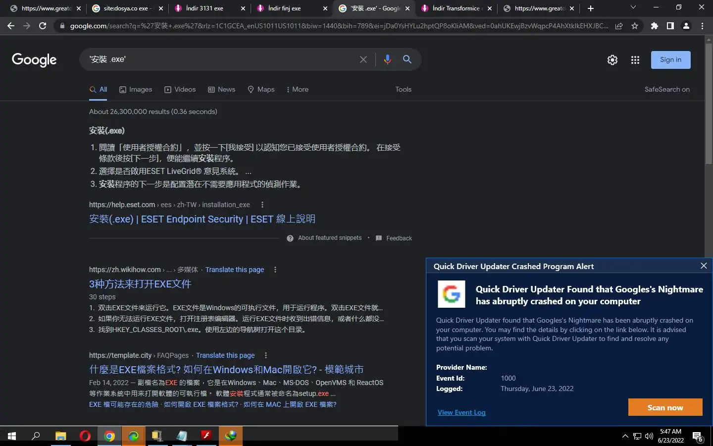The width and height of the screenshot is (713, 446).
Task: Open the taskbar clock showing 5:47 AM
Action: (x=670, y=436)
